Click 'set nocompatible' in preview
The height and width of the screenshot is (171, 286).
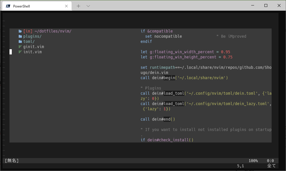point(164,36)
